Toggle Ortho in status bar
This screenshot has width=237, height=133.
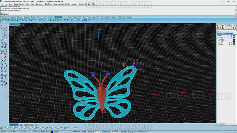[x=84, y=132]
